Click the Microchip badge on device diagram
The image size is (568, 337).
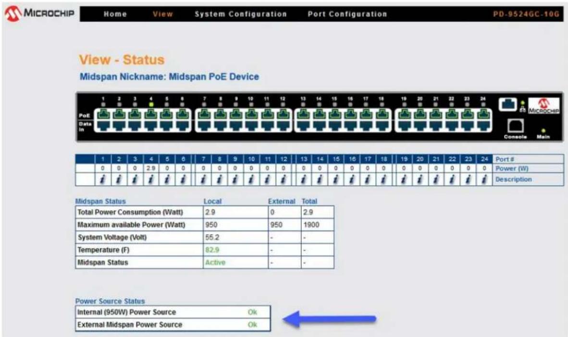pyautogui.click(x=543, y=106)
